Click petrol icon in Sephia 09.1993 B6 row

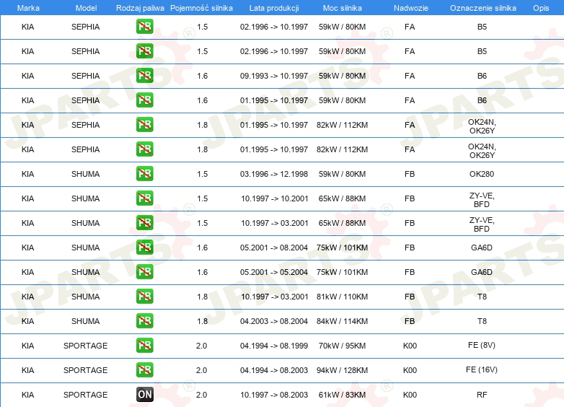[145, 76]
